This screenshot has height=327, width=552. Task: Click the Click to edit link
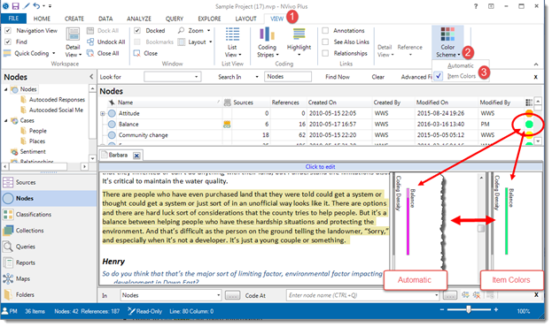(x=320, y=167)
